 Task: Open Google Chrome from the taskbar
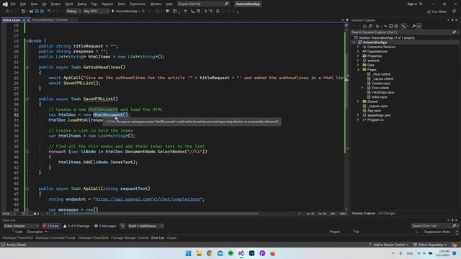click(210, 253)
